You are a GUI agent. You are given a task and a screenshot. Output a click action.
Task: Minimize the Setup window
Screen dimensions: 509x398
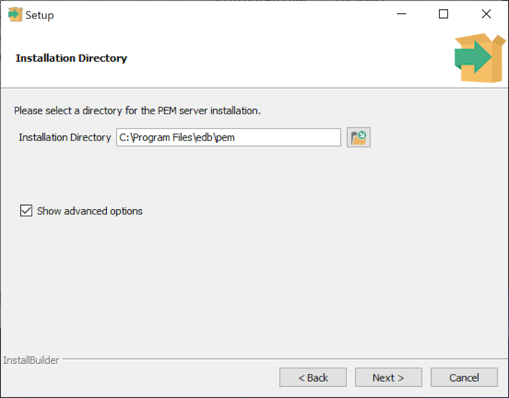click(401, 14)
